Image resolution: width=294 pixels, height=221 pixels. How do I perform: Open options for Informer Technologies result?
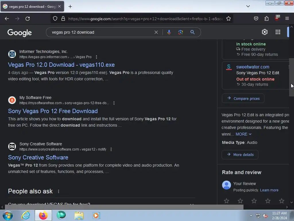click(x=96, y=57)
